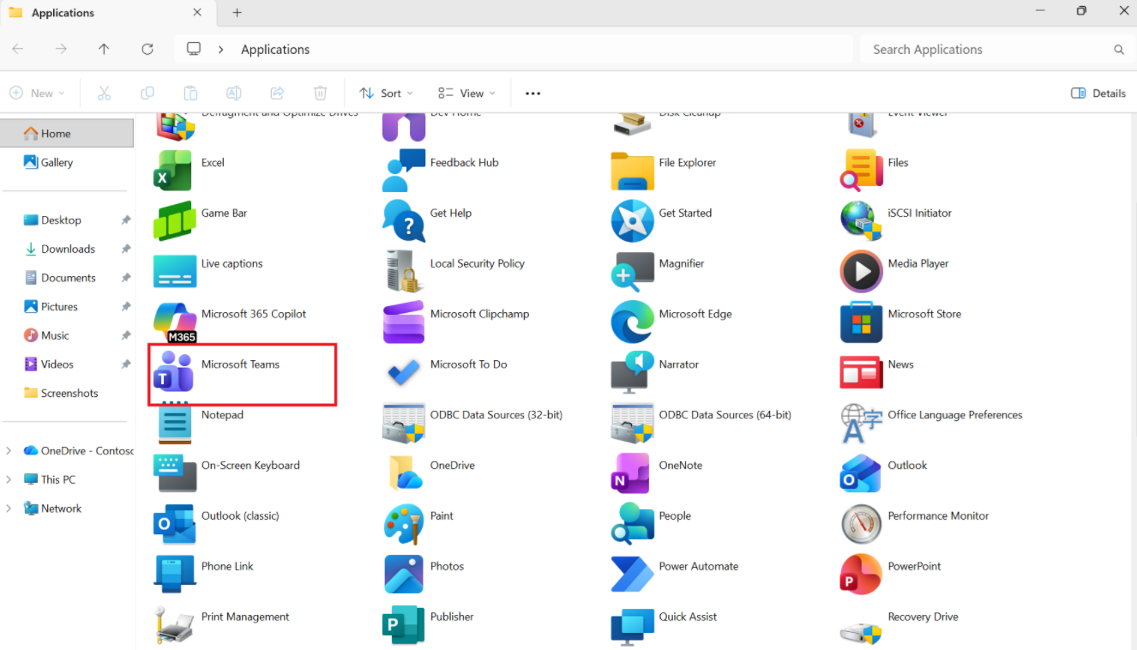
Task: Open the Game Bar icon
Action: pyautogui.click(x=174, y=220)
